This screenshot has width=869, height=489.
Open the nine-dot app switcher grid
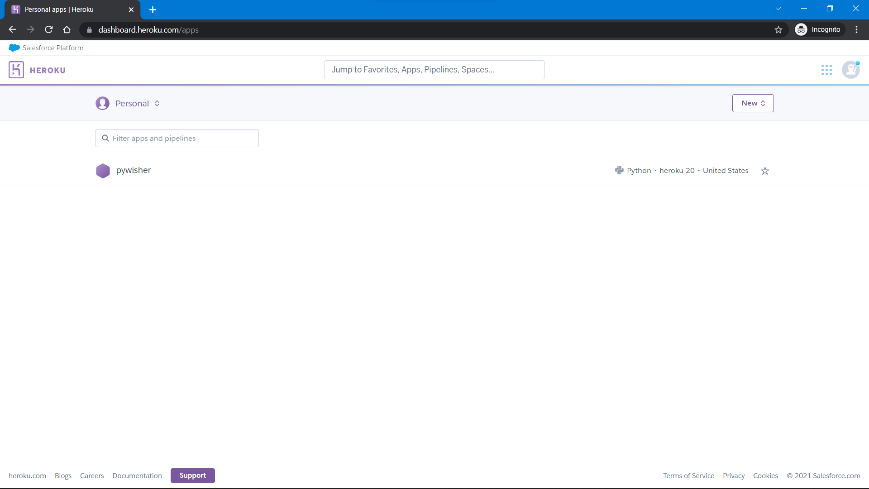(x=826, y=70)
